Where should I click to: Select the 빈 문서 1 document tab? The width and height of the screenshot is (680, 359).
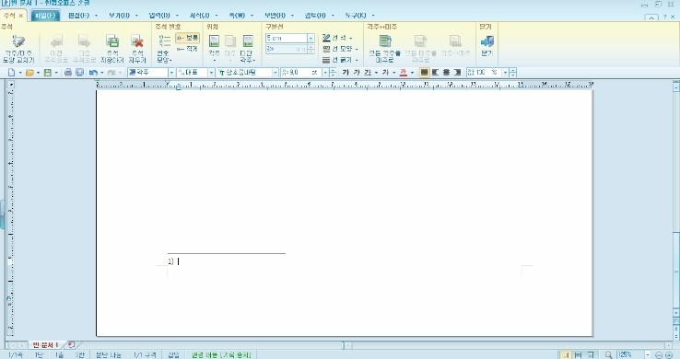pyautogui.click(x=45, y=344)
